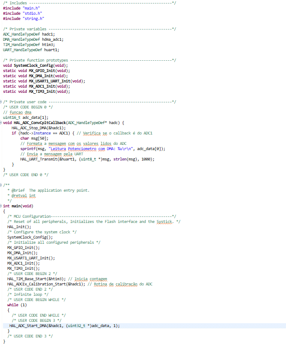
Task: Select the UART_HandleTypeDef huart1 declaration line
Action: click(x=31, y=50)
